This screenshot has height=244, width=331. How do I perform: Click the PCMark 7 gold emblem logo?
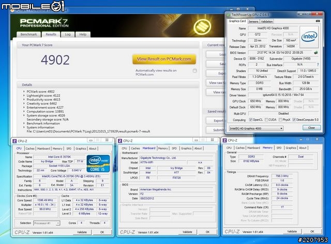[x=202, y=26]
